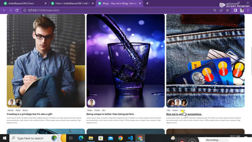
Task: Bookmark this page with the star icon
Action: click(x=228, y=10)
